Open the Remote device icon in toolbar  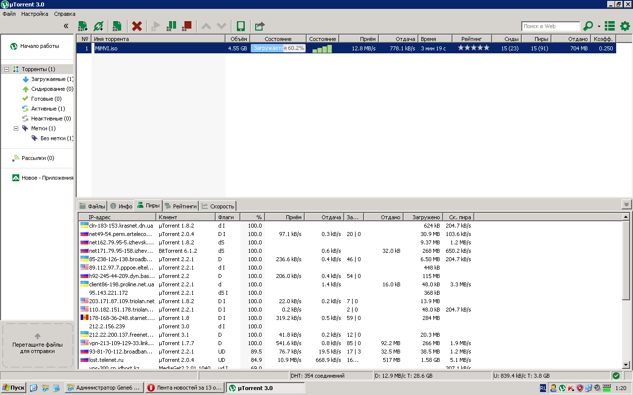241,26
